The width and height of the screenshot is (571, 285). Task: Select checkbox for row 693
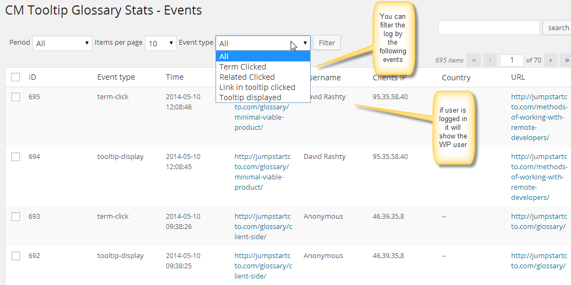pos(16,217)
